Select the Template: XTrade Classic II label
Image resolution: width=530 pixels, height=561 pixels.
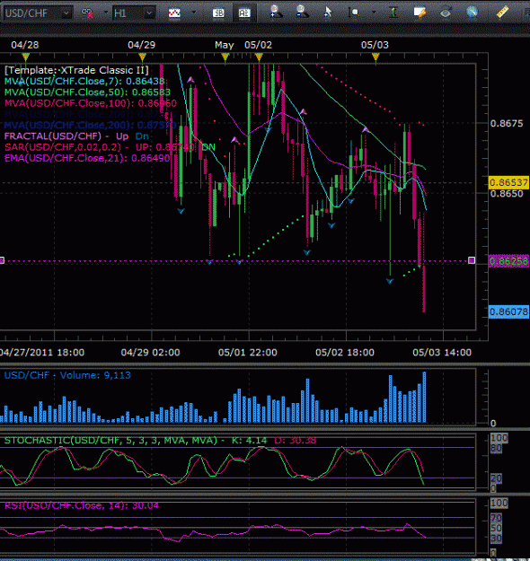(76, 70)
